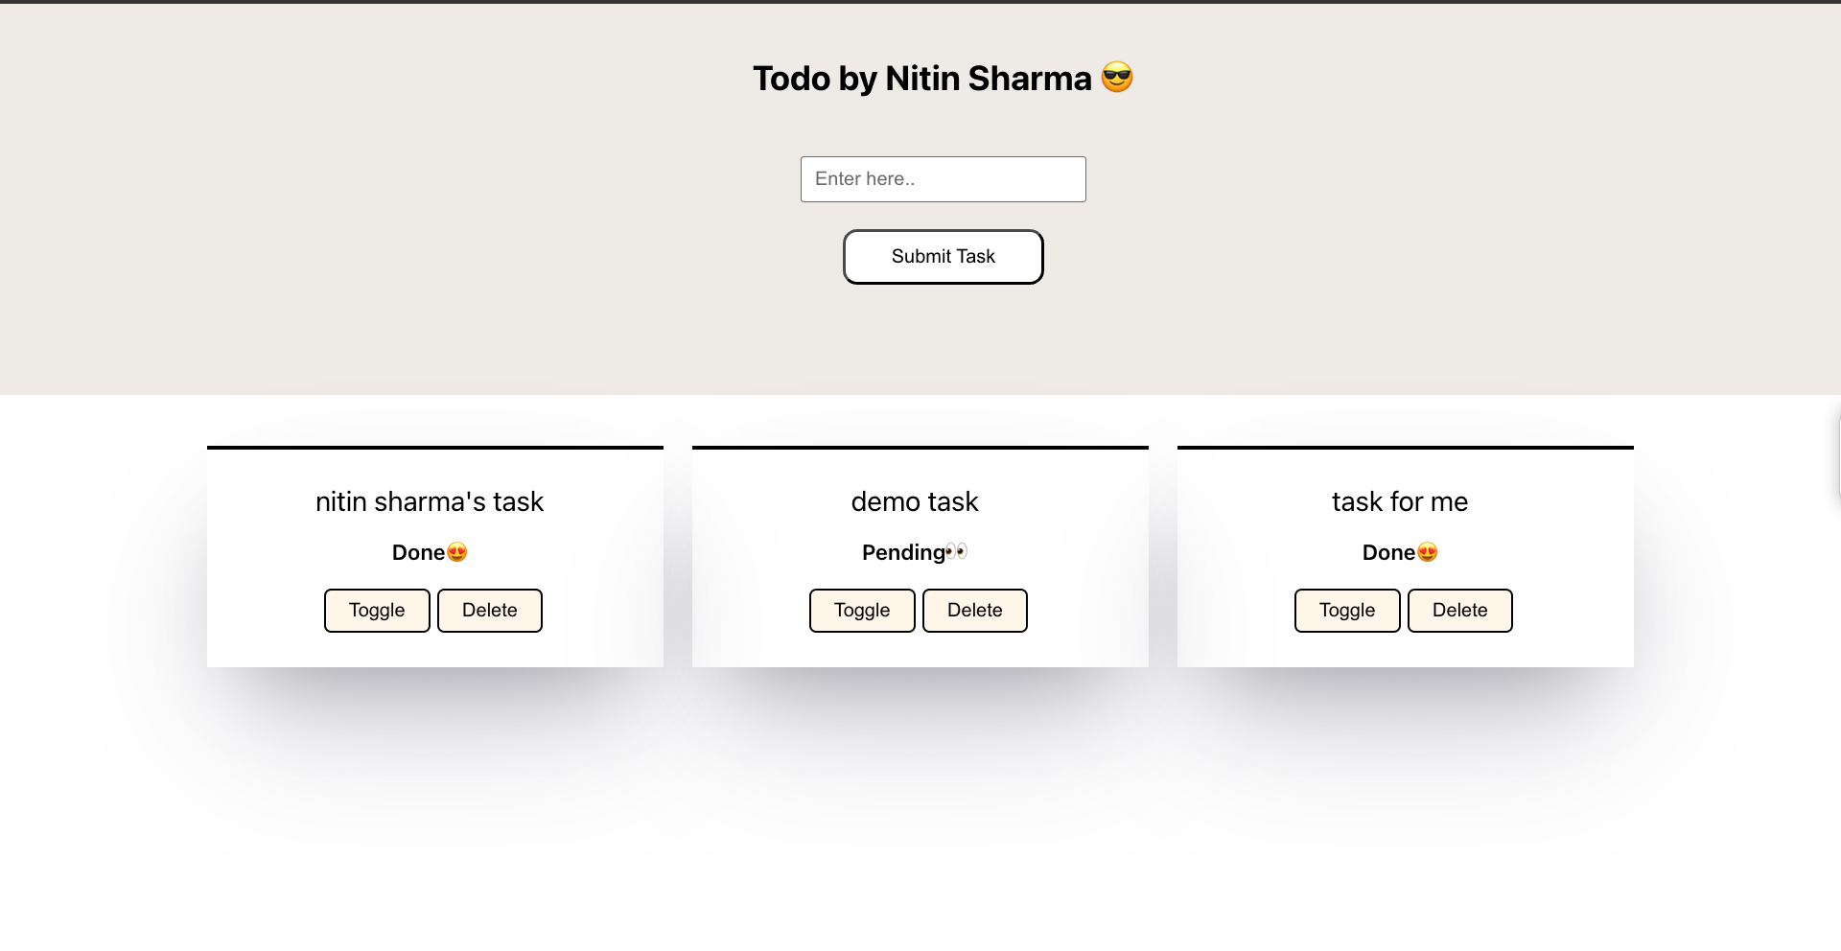Click the Done label on task for me
The height and width of the screenshot is (951, 1841).
pos(1388,552)
